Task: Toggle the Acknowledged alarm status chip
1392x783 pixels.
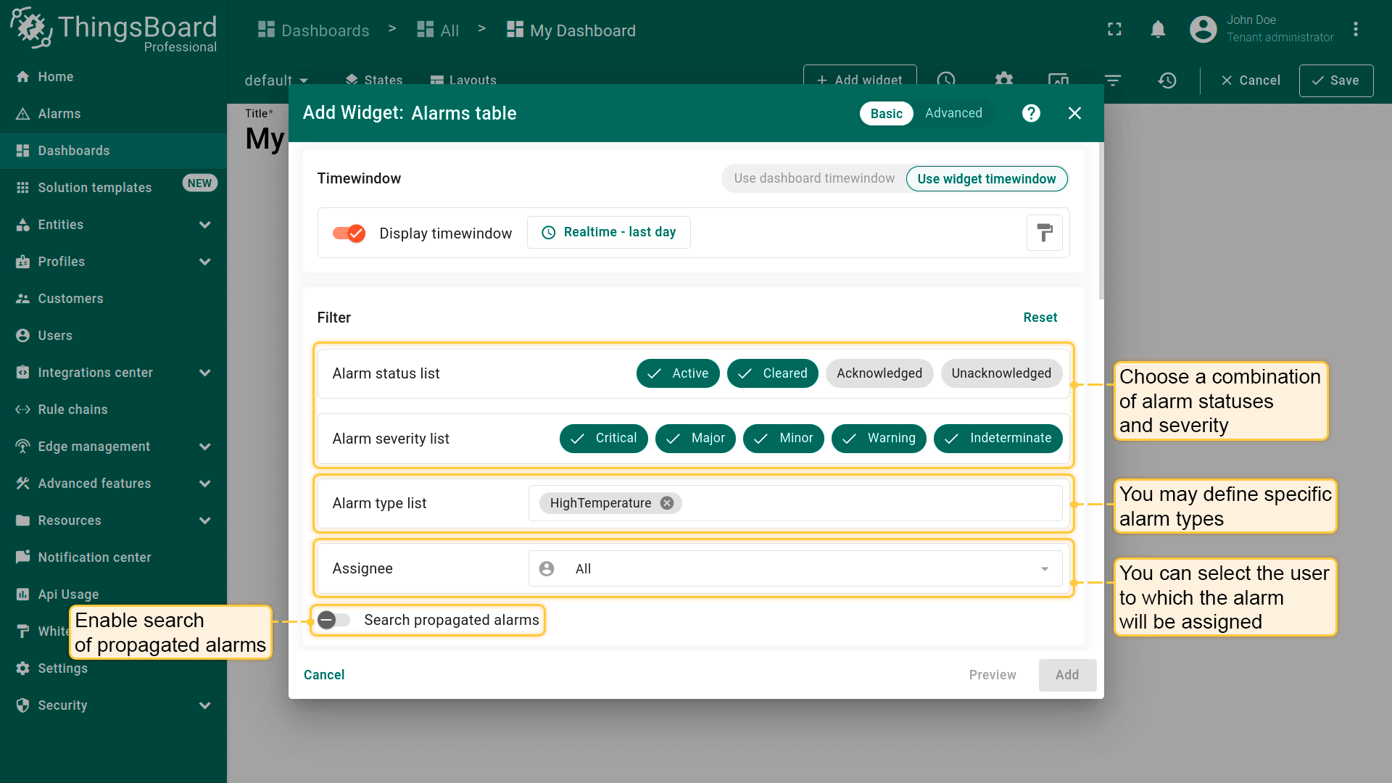Action: click(x=879, y=373)
